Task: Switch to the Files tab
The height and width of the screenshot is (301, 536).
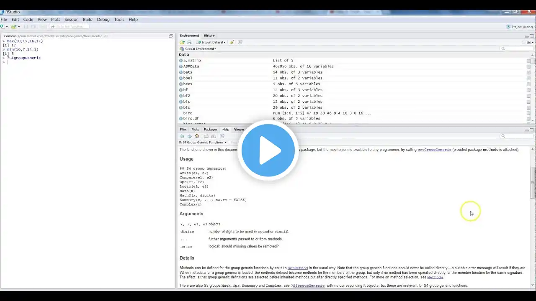Action: (x=183, y=130)
